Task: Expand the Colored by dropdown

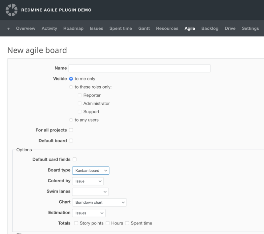Action: tap(88, 181)
